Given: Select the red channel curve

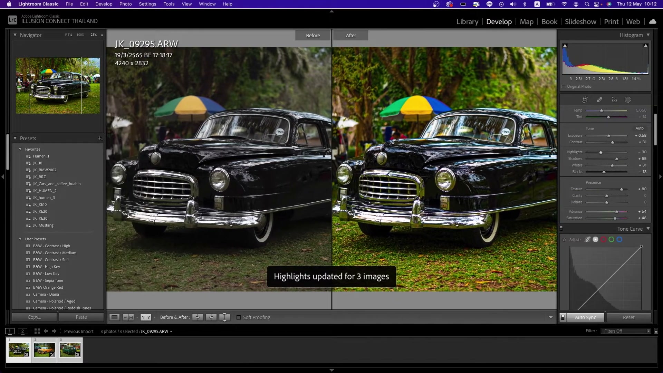Looking at the screenshot, I should (x=604, y=239).
